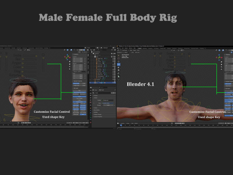Toggle camera view icon in right viewport

[x=221, y=67]
